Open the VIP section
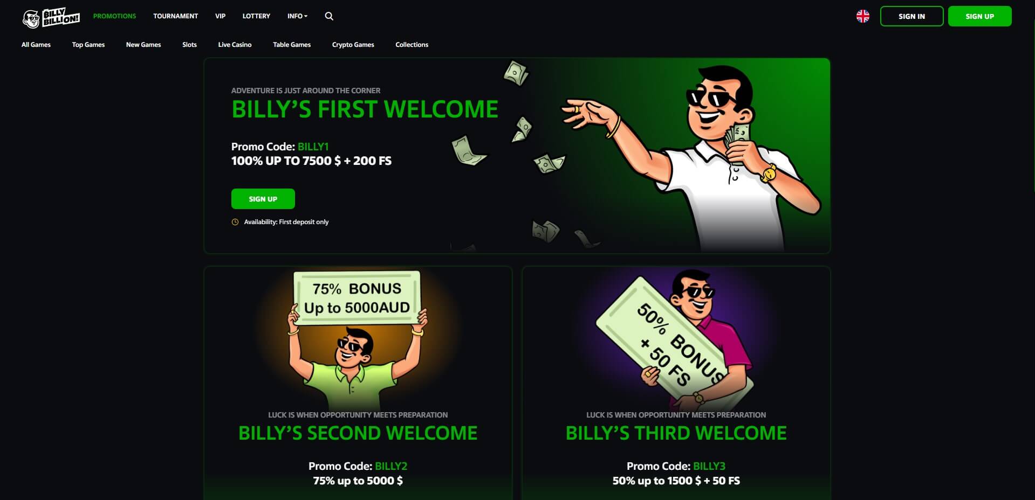Viewport: 1035px width, 500px height. coord(220,16)
